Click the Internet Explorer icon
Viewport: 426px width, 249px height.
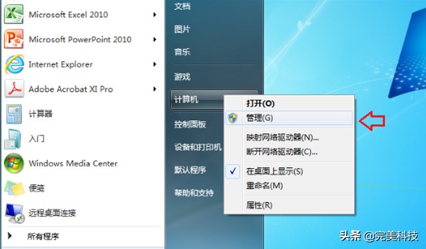(14, 64)
